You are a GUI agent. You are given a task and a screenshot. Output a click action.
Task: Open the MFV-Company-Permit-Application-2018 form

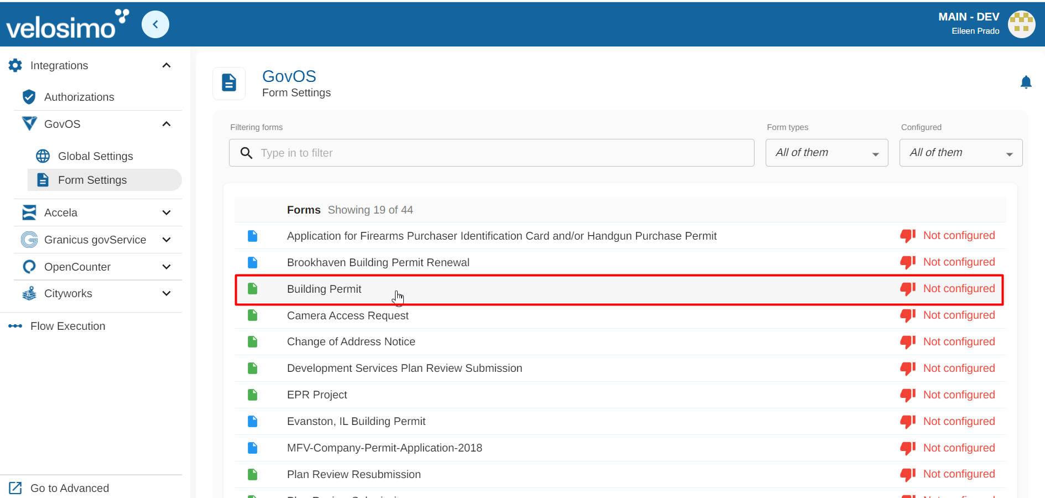384,448
